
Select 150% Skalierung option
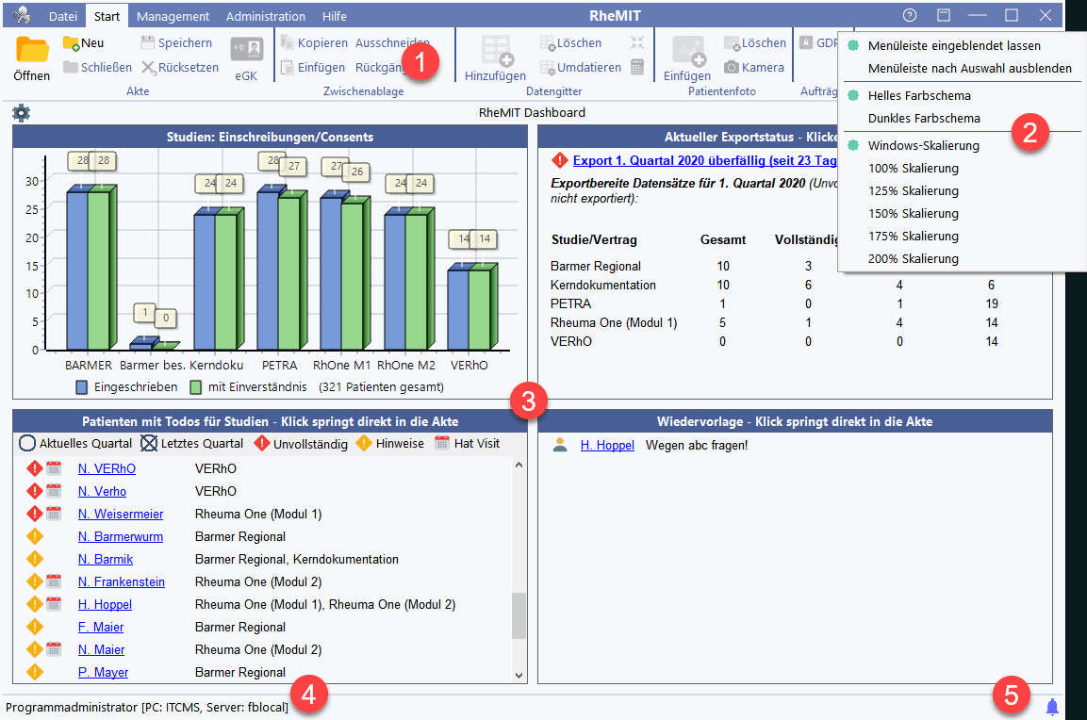click(913, 214)
